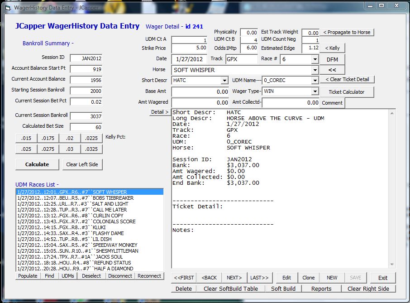
Task: Click the Date input field
Action: (x=189, y=59)
